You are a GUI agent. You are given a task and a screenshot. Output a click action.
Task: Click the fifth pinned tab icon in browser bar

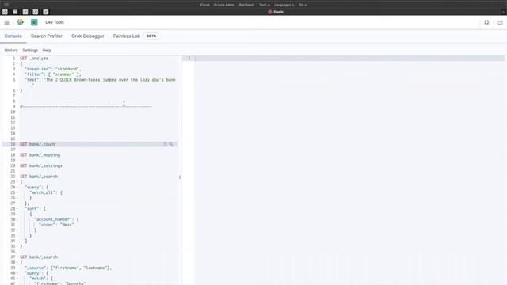point(46,12)
